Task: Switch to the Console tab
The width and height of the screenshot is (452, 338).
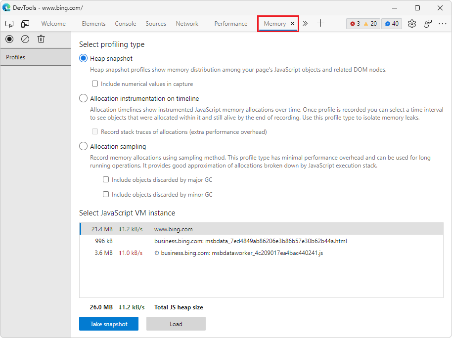Action: point(125,23)
